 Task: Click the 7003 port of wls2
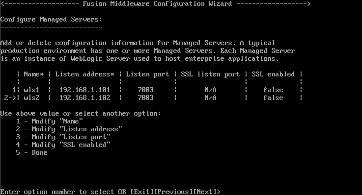coord(146,97)
